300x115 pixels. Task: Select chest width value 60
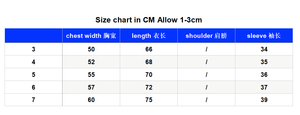[x=91, y=100]
